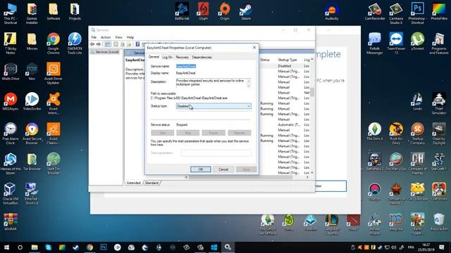Image resolution: width=451 pixels, height=253 pixels.
Task: Open the Windows Start menu
Action: pyautogui.click(x=6, y=247)
